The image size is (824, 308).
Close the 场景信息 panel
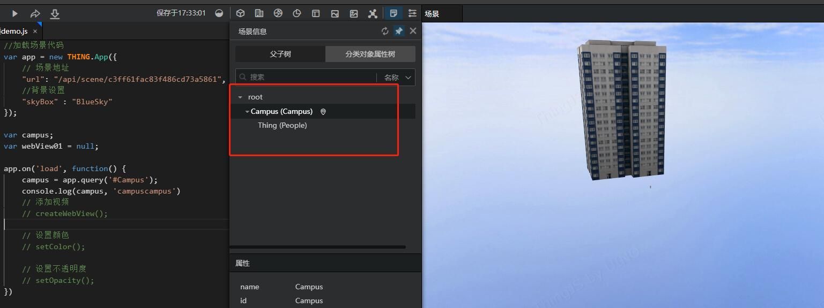pyautogui.click(x=413, y=31)
